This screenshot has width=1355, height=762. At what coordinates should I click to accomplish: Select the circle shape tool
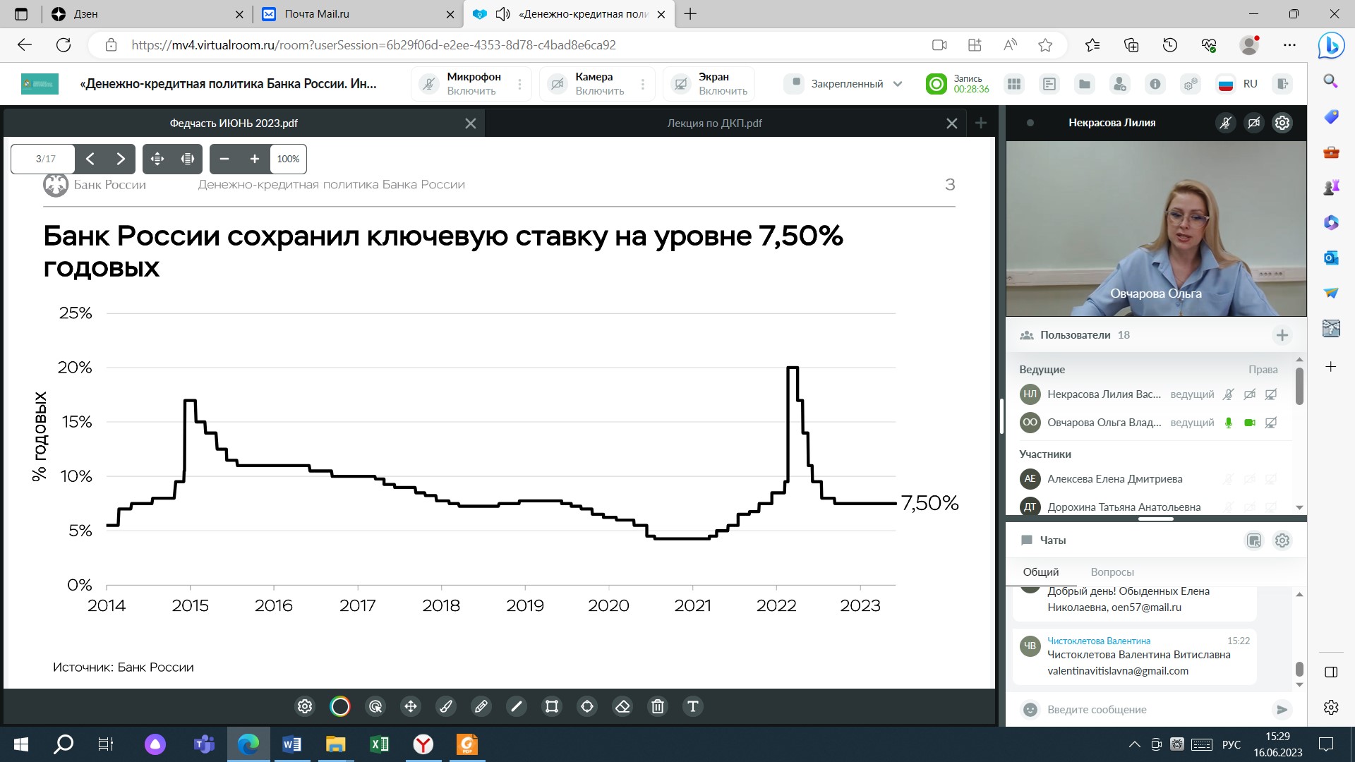(x=587, y=706)
